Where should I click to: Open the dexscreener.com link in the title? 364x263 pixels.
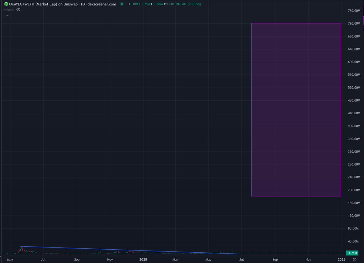point(102,4)
